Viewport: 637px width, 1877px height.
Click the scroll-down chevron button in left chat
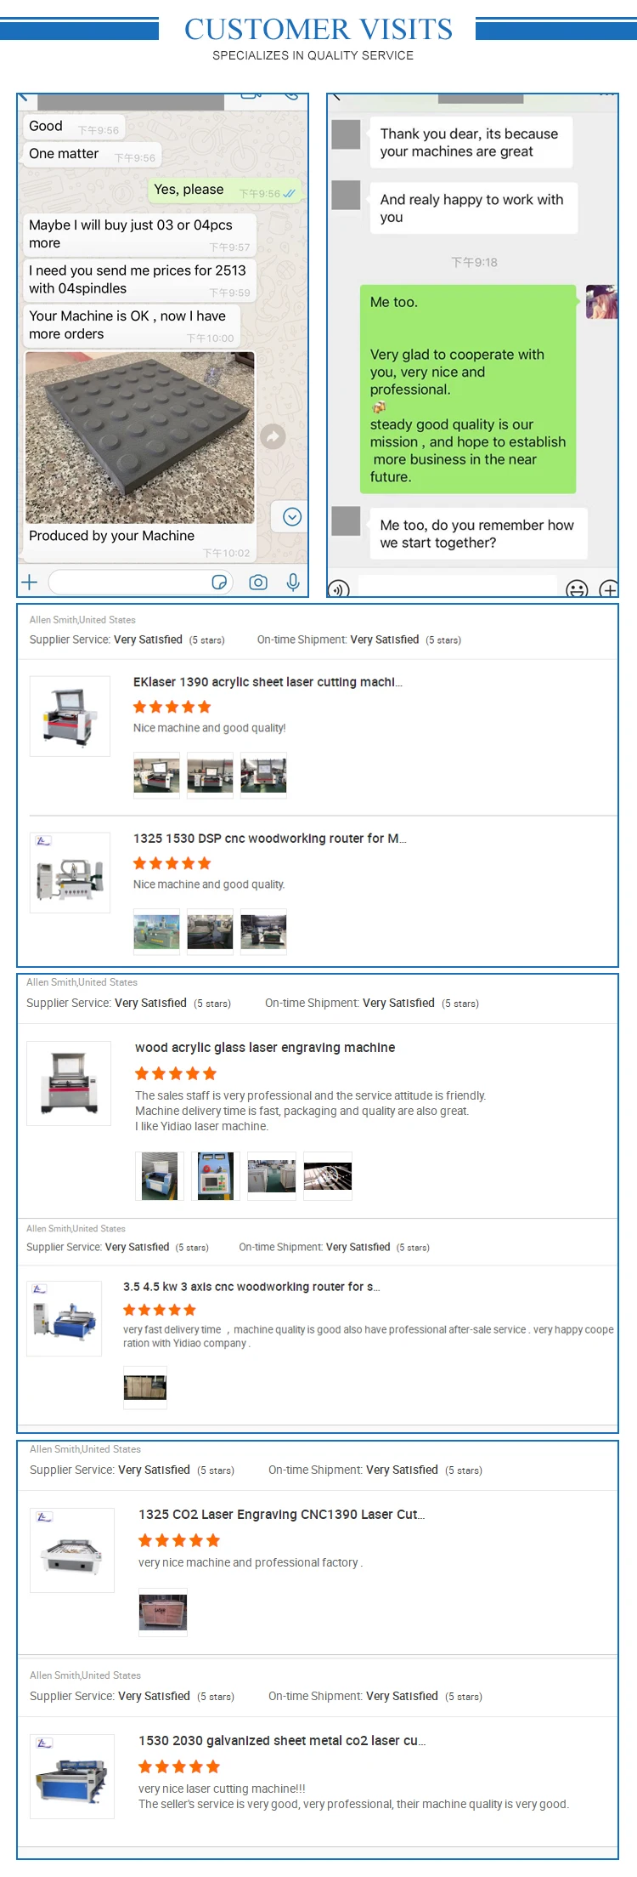(x=292, y=517)
